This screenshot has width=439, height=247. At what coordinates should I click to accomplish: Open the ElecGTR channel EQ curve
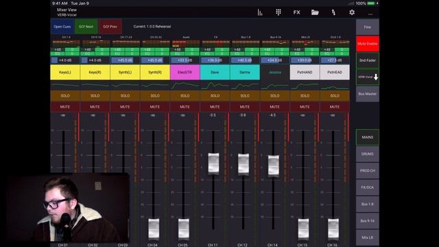coord(185,85)
